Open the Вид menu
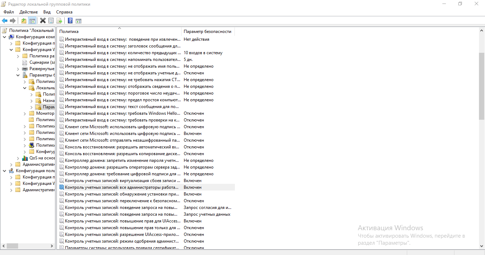Screen dimensions: 485x255 click(x=47, y=12)
